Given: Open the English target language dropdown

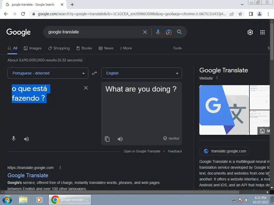Looking at the screenshot, I should tap(142, 73).
